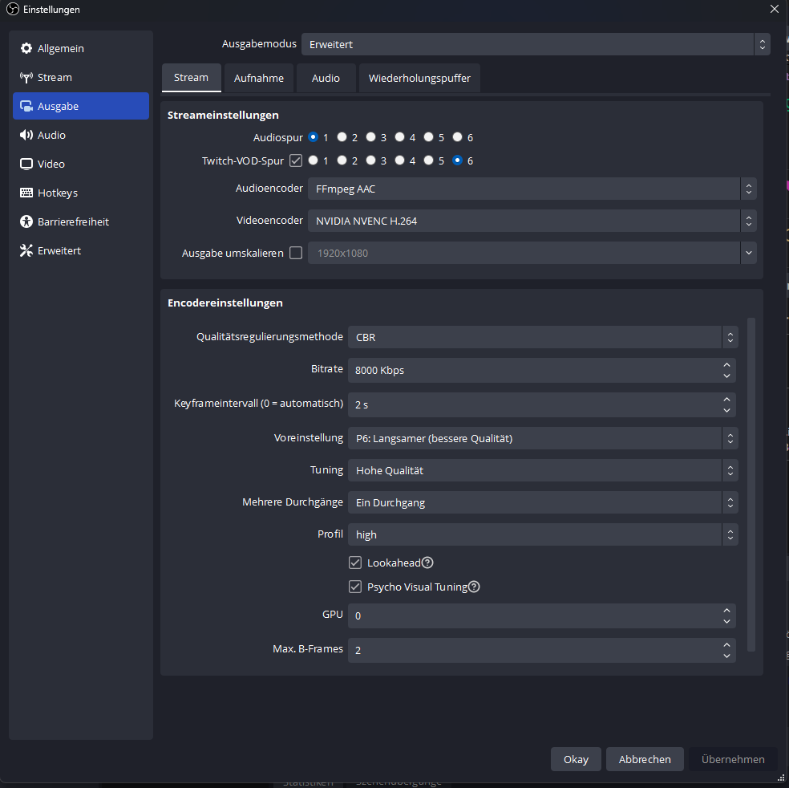
Task: Select the Hotkeys keyboard icon
Action: pyautogui.click(x=26, y=193)
